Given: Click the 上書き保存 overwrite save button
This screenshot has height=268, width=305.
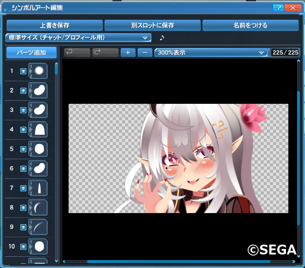Looking at the screenshot, I should click(x=55, y=25).
